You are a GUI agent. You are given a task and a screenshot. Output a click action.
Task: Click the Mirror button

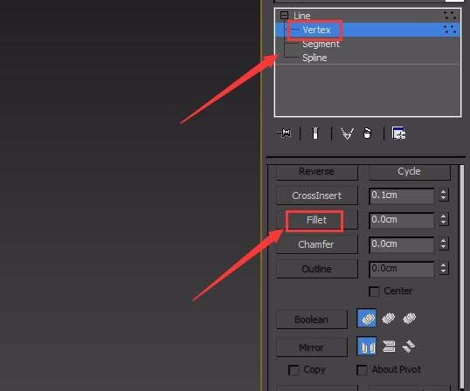tap(311, 347)
